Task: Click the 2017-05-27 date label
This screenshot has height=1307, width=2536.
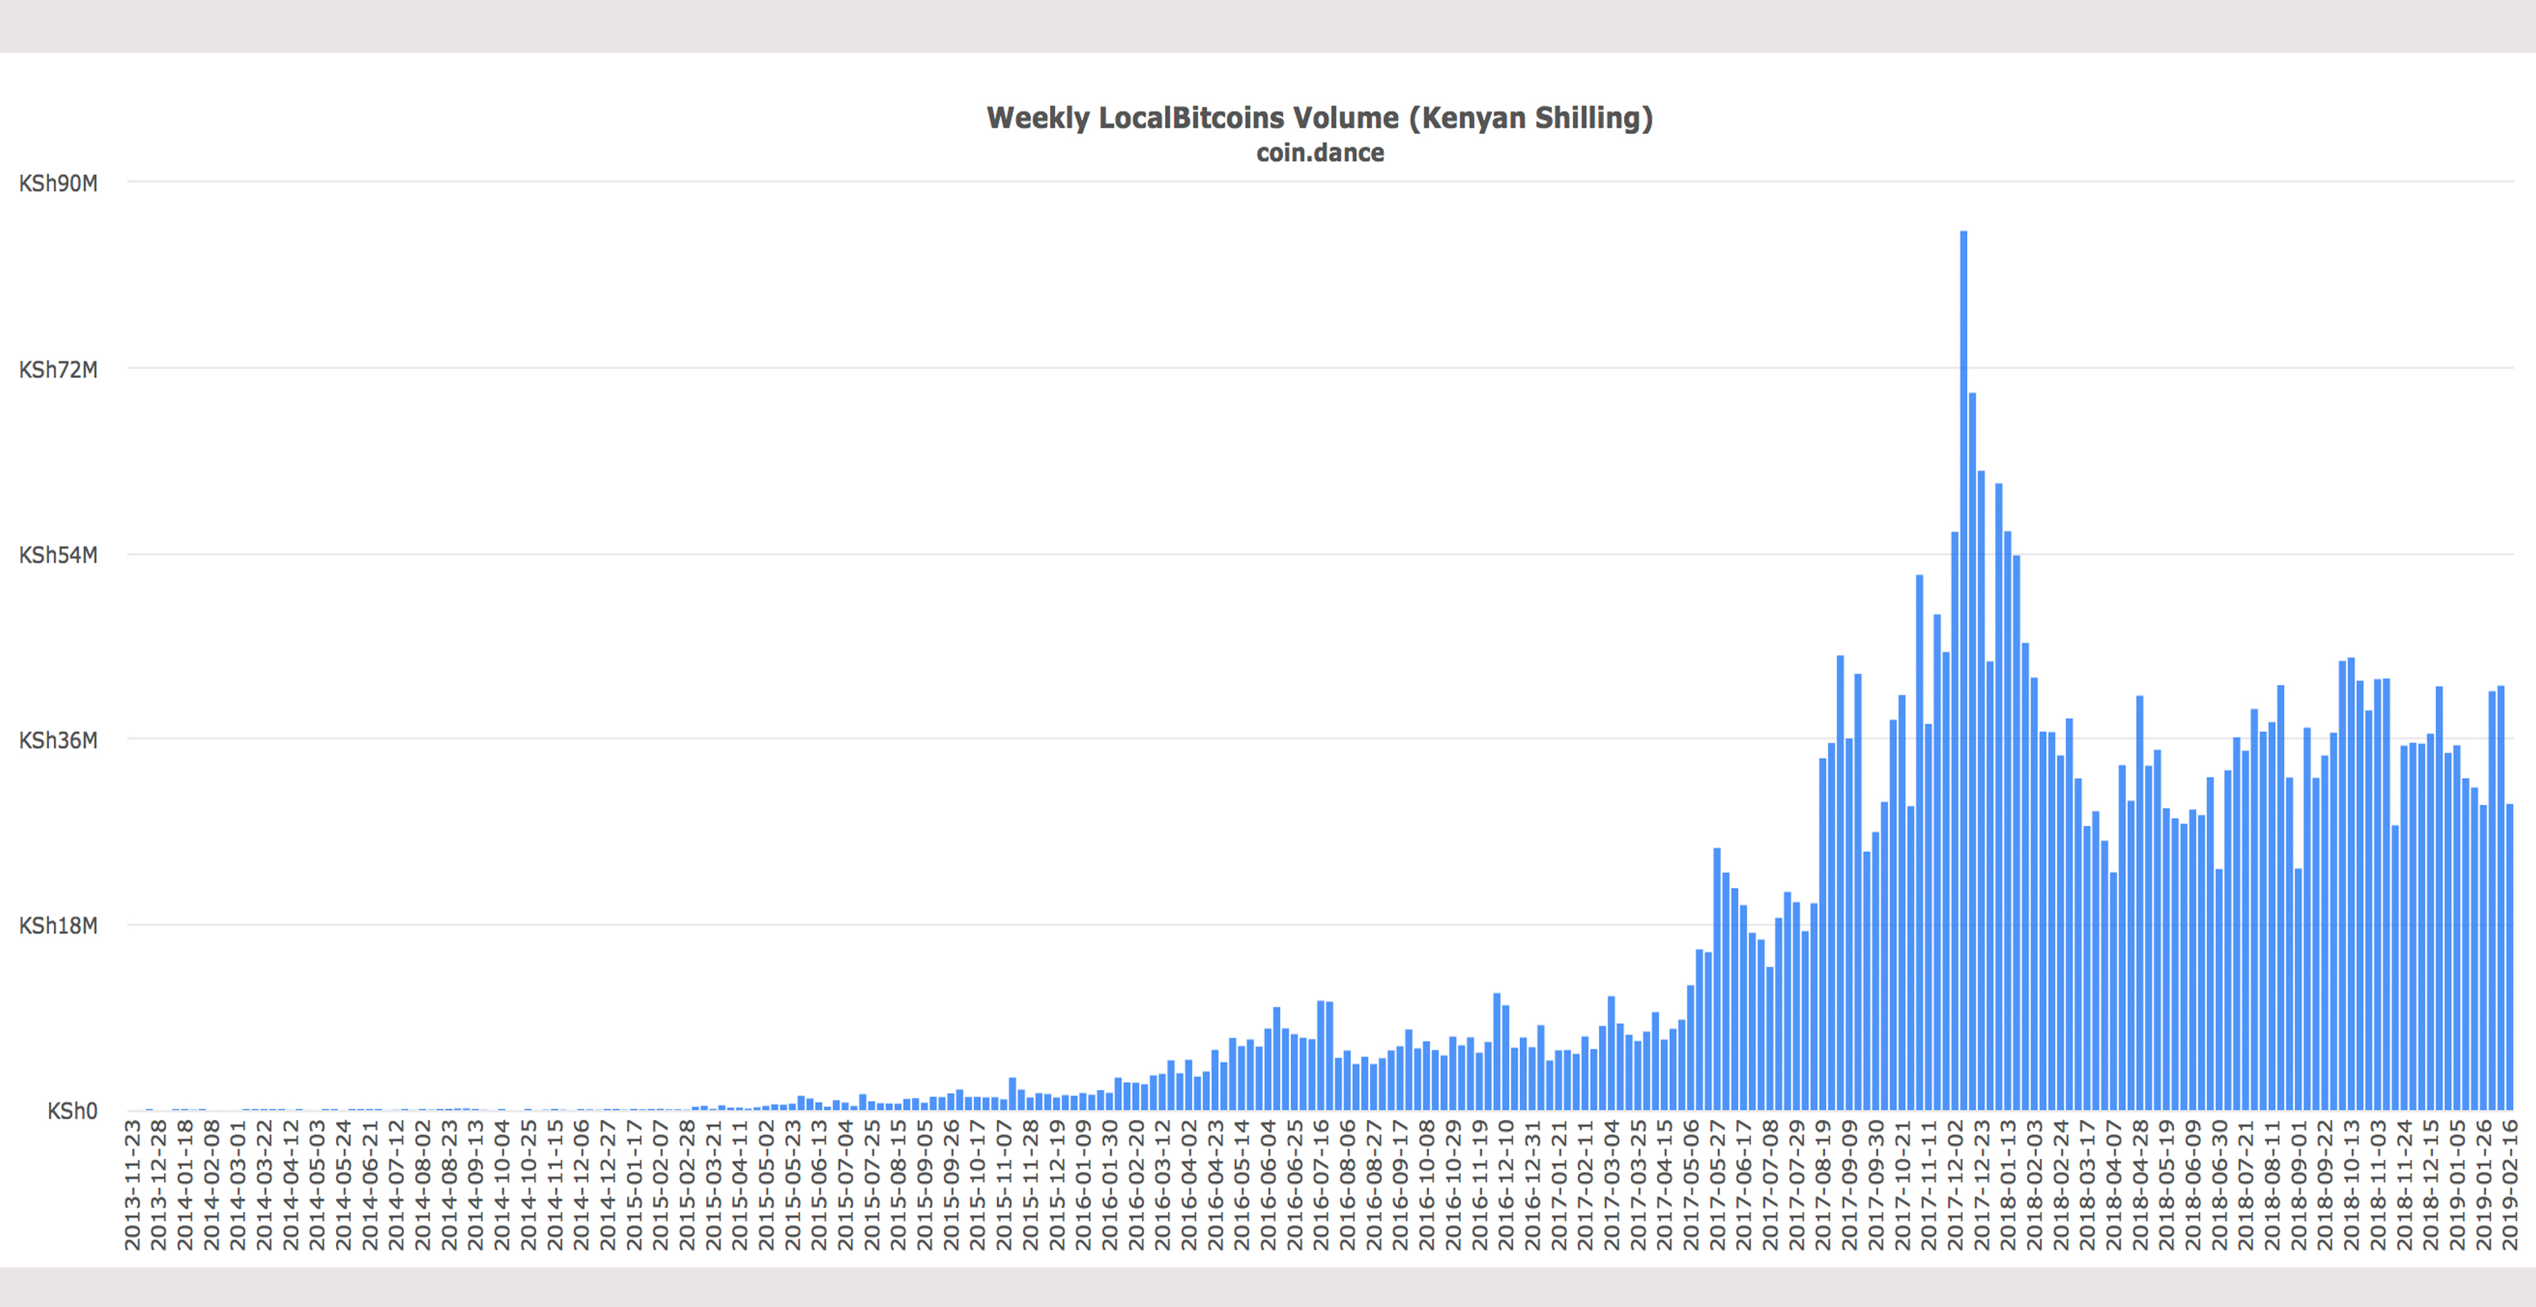Action: point(1717,1185)
